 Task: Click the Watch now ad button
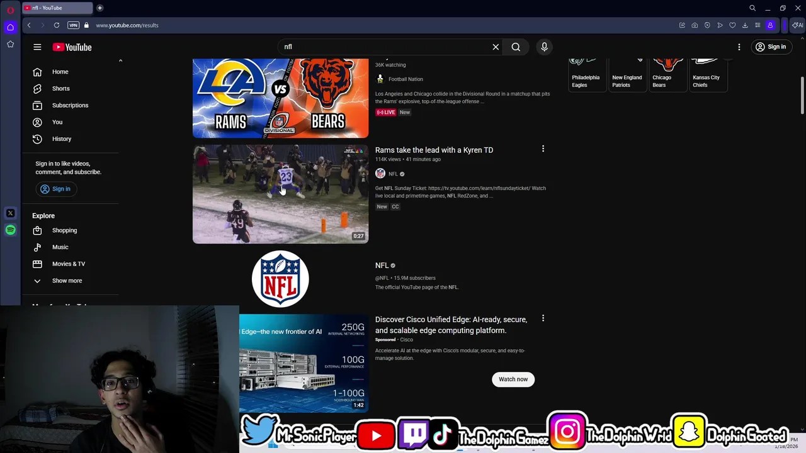[513, 379]
